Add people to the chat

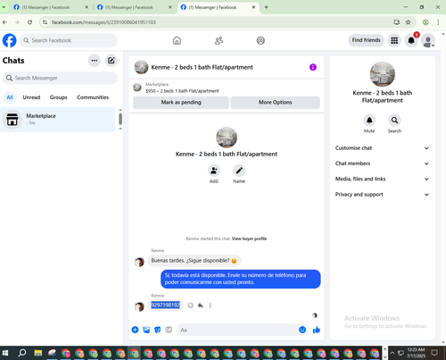tap(214, 171)
